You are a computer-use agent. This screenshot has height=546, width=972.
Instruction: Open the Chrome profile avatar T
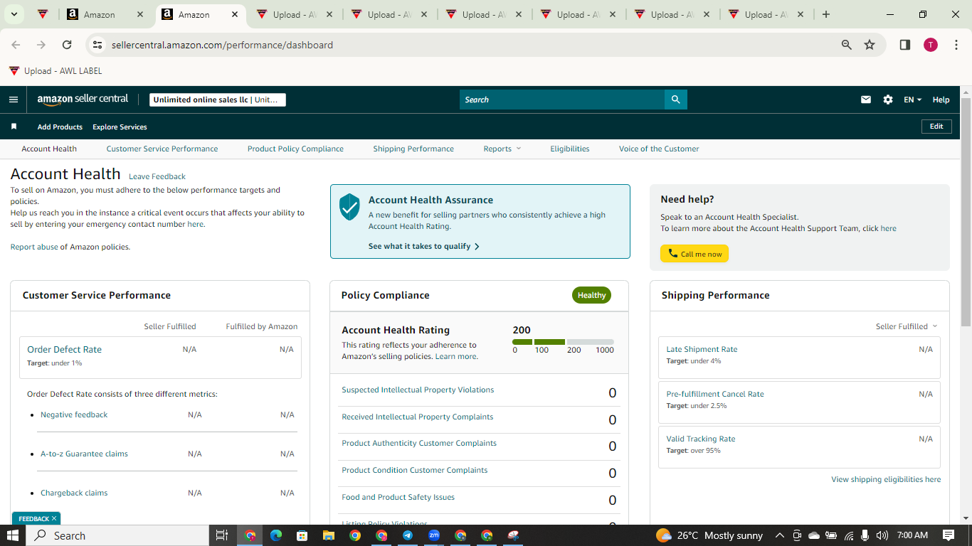[931, 45]
